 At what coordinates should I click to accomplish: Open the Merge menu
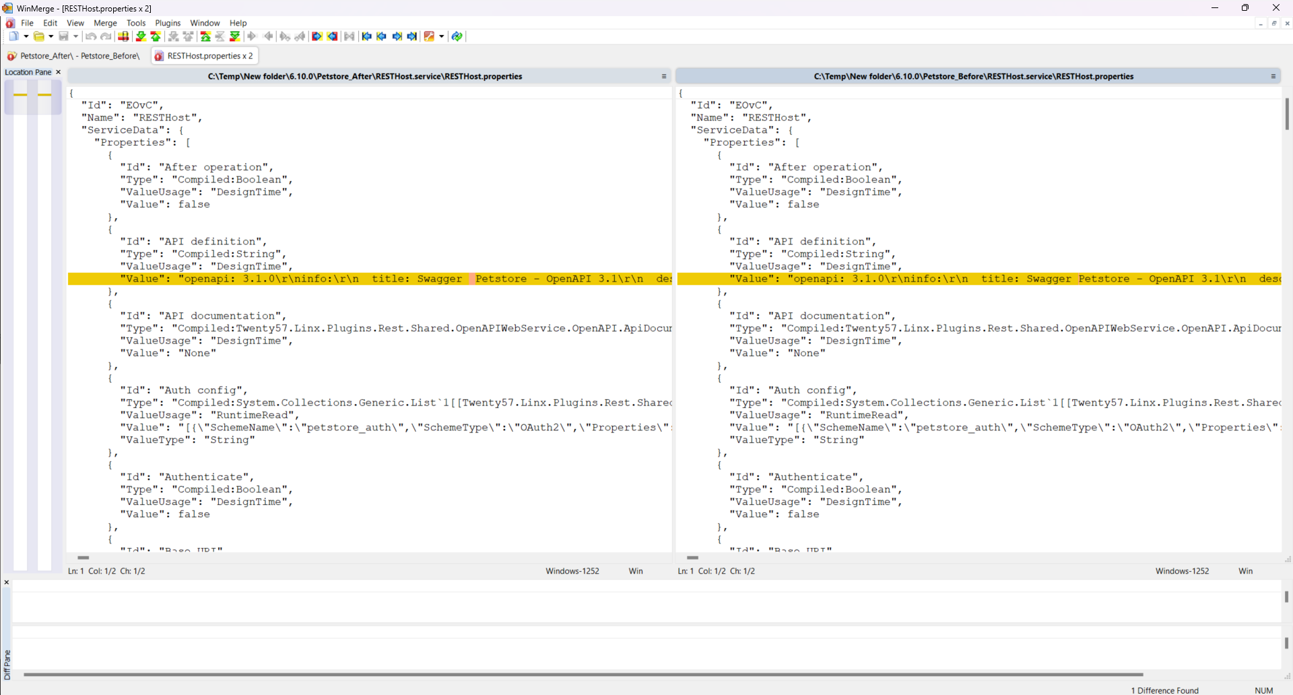(105, 23)
